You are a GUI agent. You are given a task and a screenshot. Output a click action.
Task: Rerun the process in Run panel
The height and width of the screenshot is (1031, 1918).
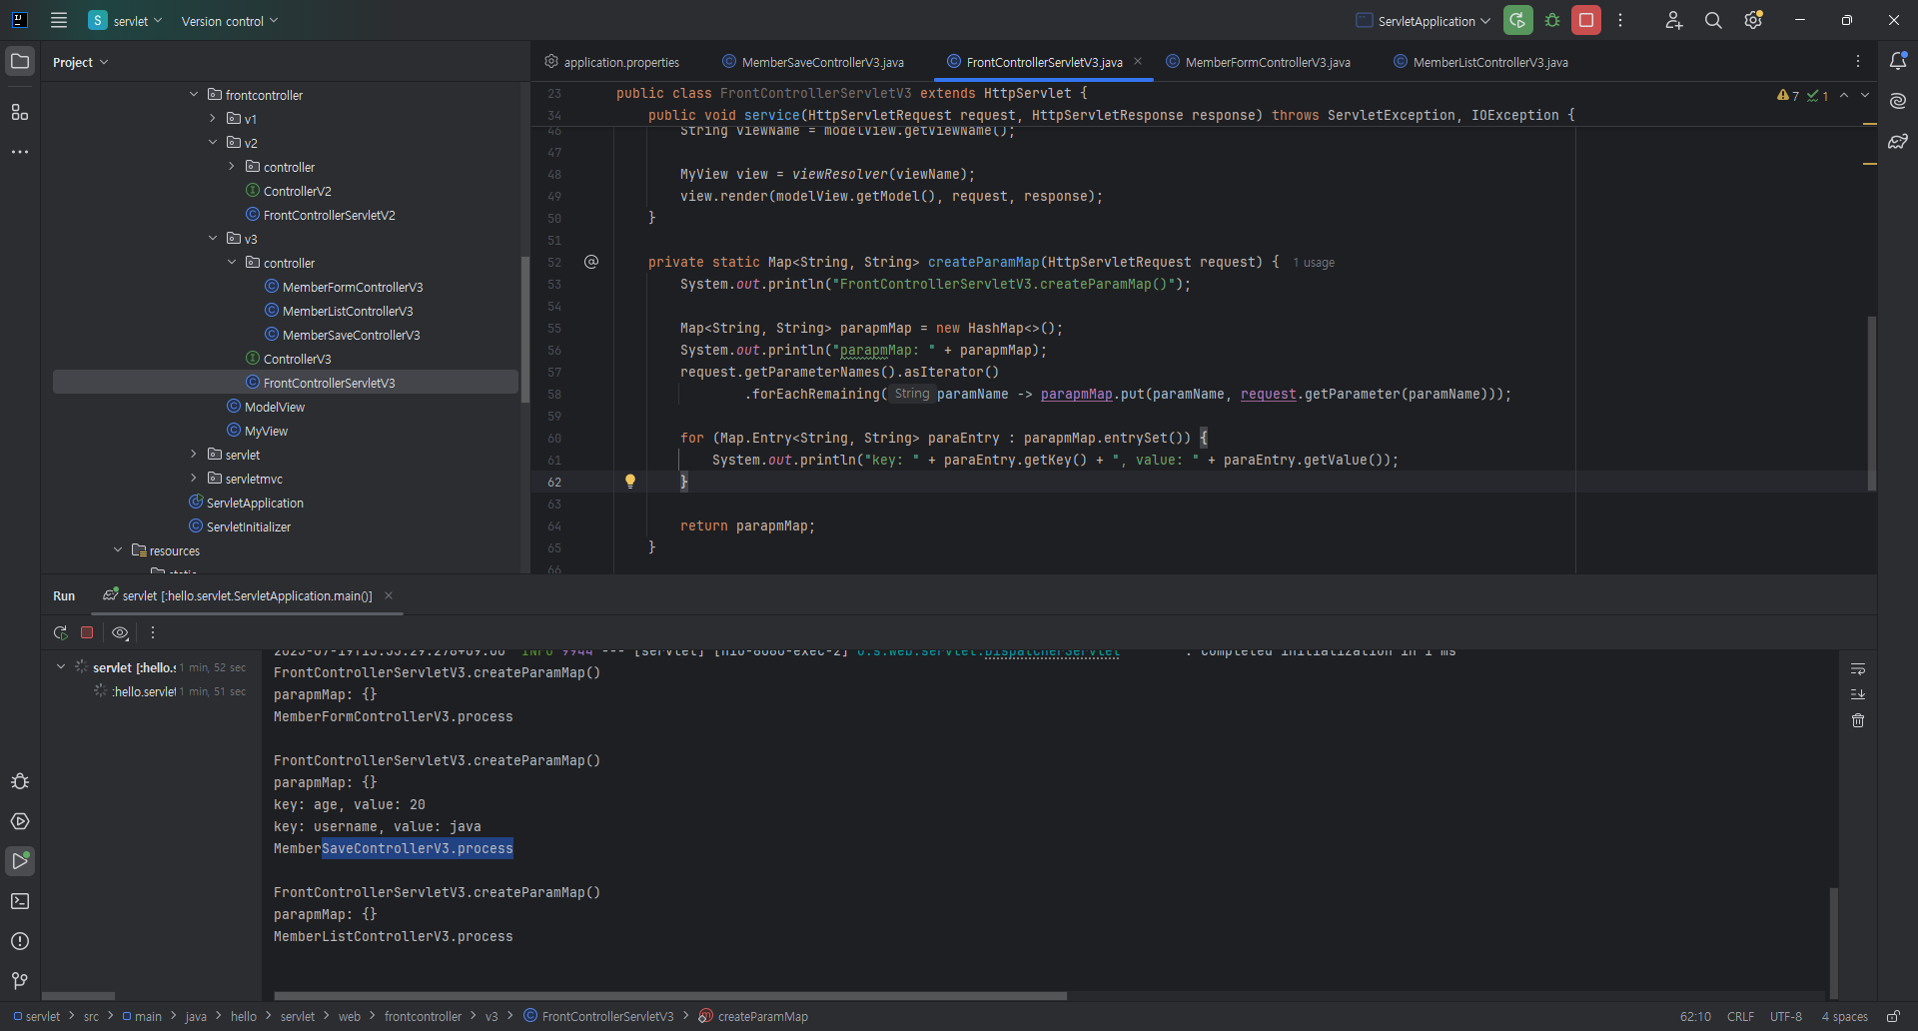(x=60, y=632)
